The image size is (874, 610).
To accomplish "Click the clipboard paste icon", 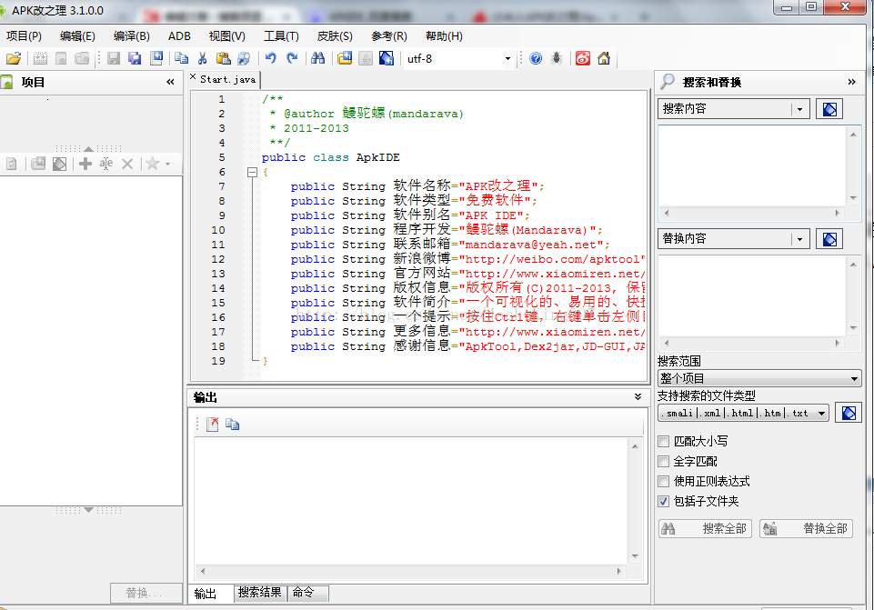I will pos(223,58).
